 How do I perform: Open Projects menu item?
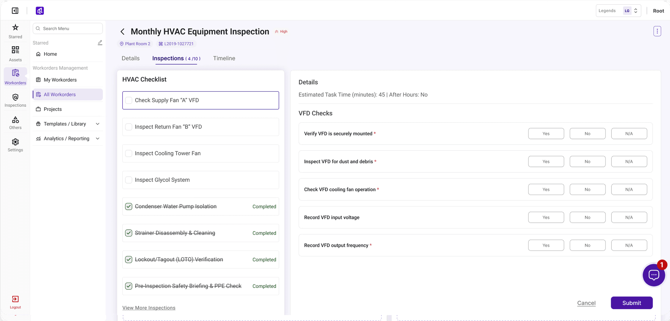pyautogui.click(x=68, y=109)
